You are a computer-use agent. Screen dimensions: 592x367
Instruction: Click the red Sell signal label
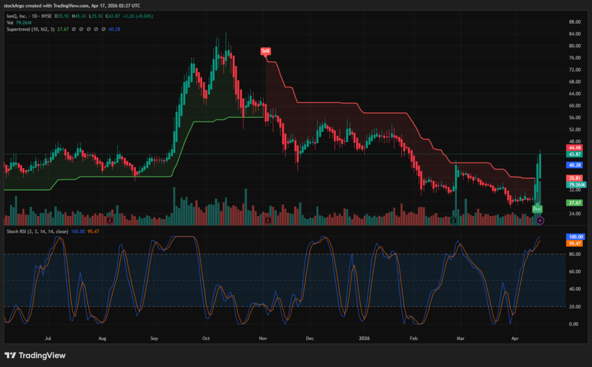pos(265,51)
